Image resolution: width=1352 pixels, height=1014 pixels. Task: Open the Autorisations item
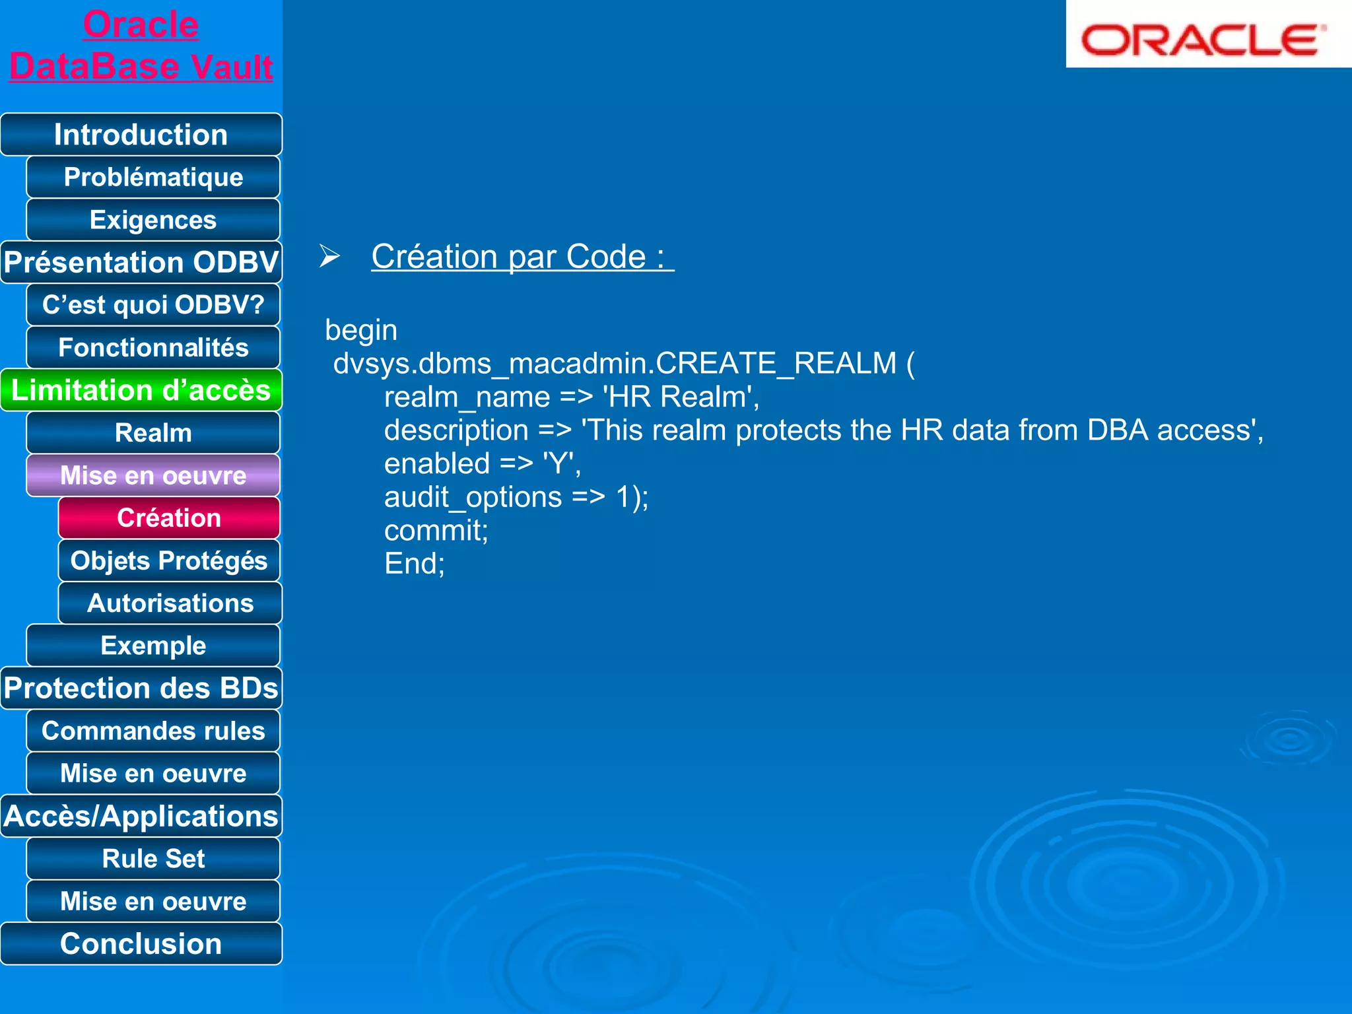coord(170,603)
